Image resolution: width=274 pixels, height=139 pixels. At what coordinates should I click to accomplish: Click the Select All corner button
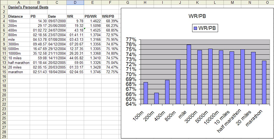(x=4, y=2)
